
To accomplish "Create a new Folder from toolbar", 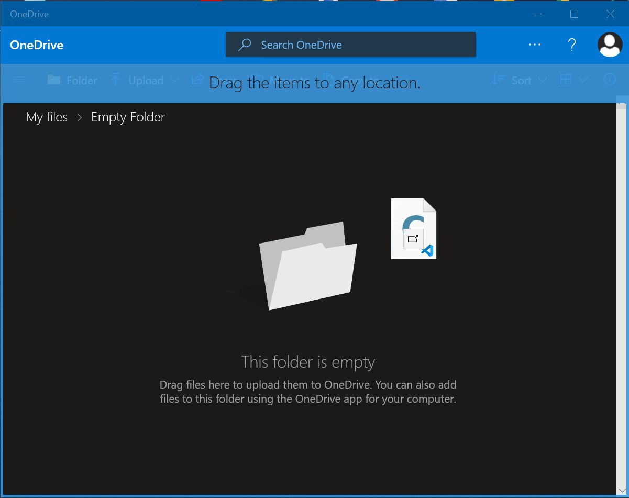I will coord(72,80).
